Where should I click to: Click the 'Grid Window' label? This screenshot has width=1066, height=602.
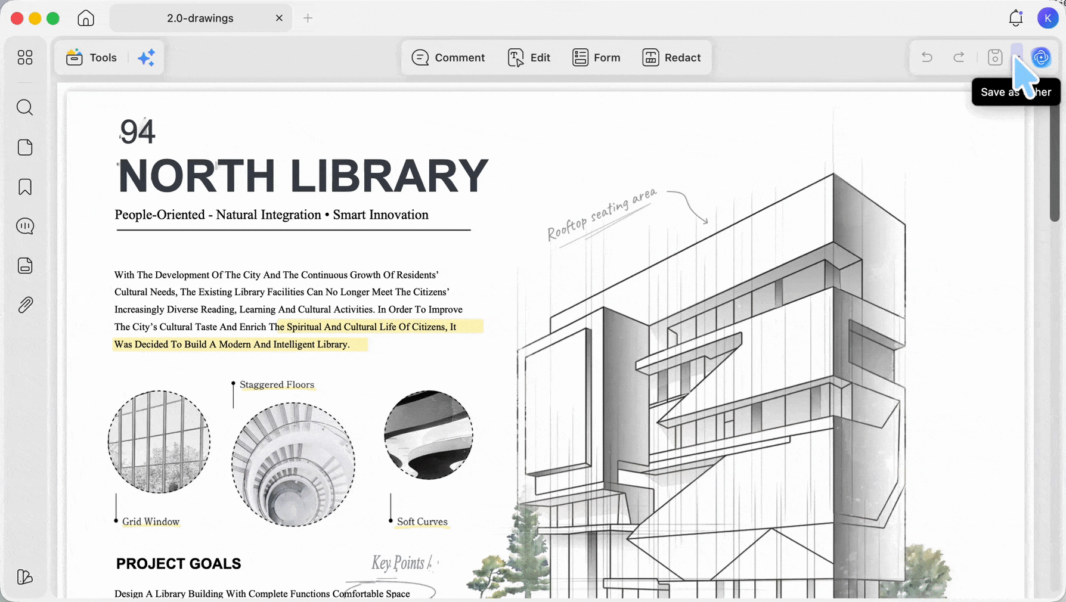(151, 522)
